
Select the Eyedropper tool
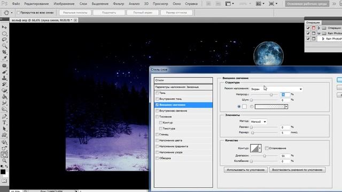4,58
